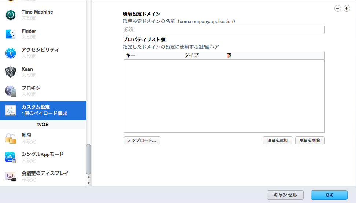Image resolution: width=356 pixels, height=203 pixels.
Task: Confirm with the OK button
Action: [x=329, y=195]
